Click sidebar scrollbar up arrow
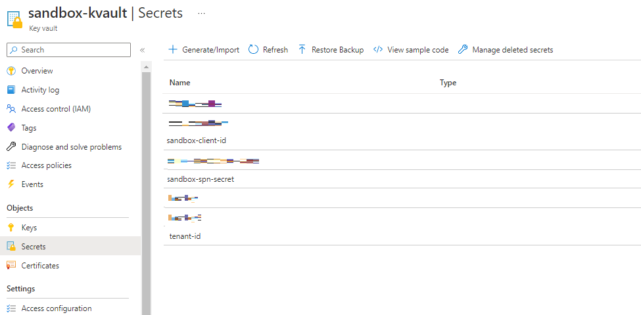The width and height of the screenshot is (641, 315). coord(147,66)
